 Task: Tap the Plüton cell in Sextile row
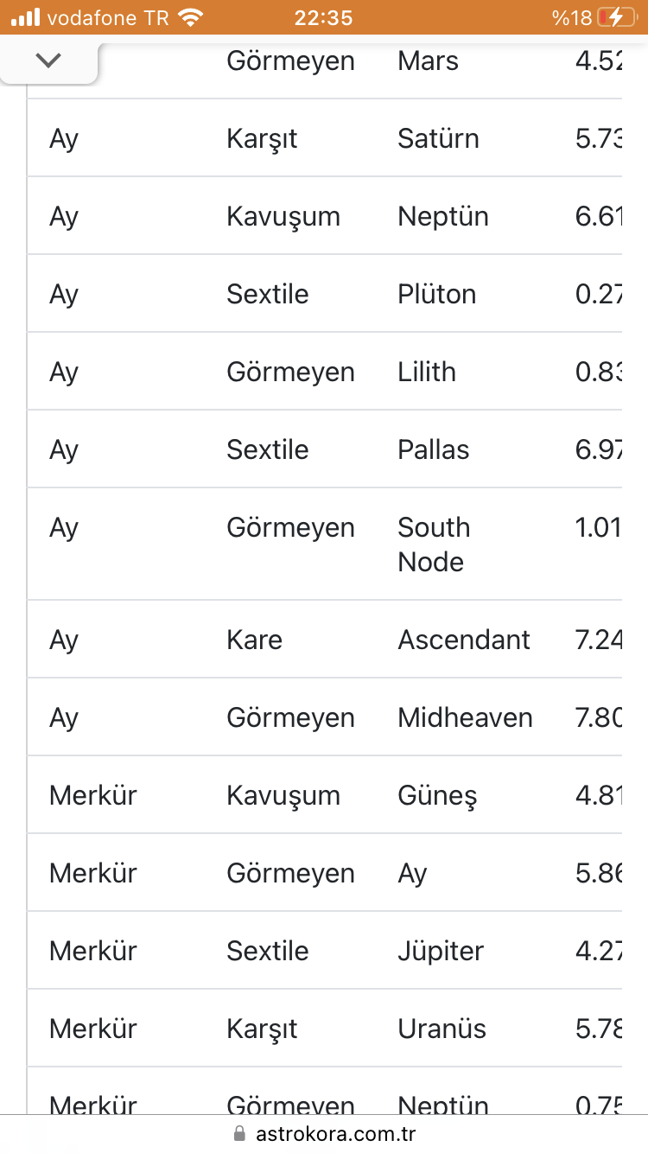click(x=436, y=294)
